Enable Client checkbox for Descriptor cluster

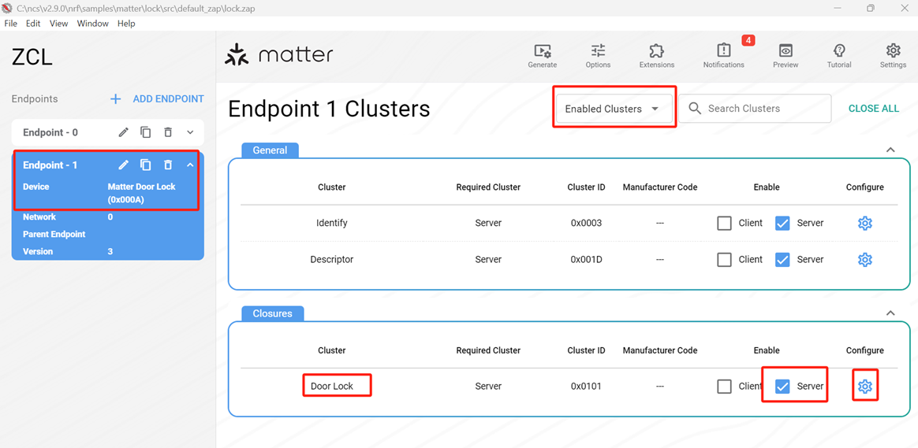pyautogui.click(x=724, y=260)
